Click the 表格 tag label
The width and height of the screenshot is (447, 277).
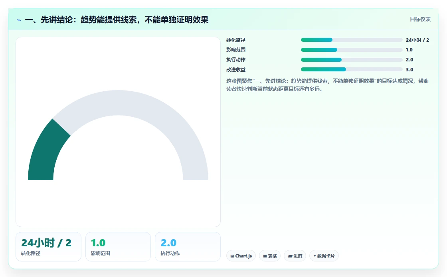pos(272,256)
